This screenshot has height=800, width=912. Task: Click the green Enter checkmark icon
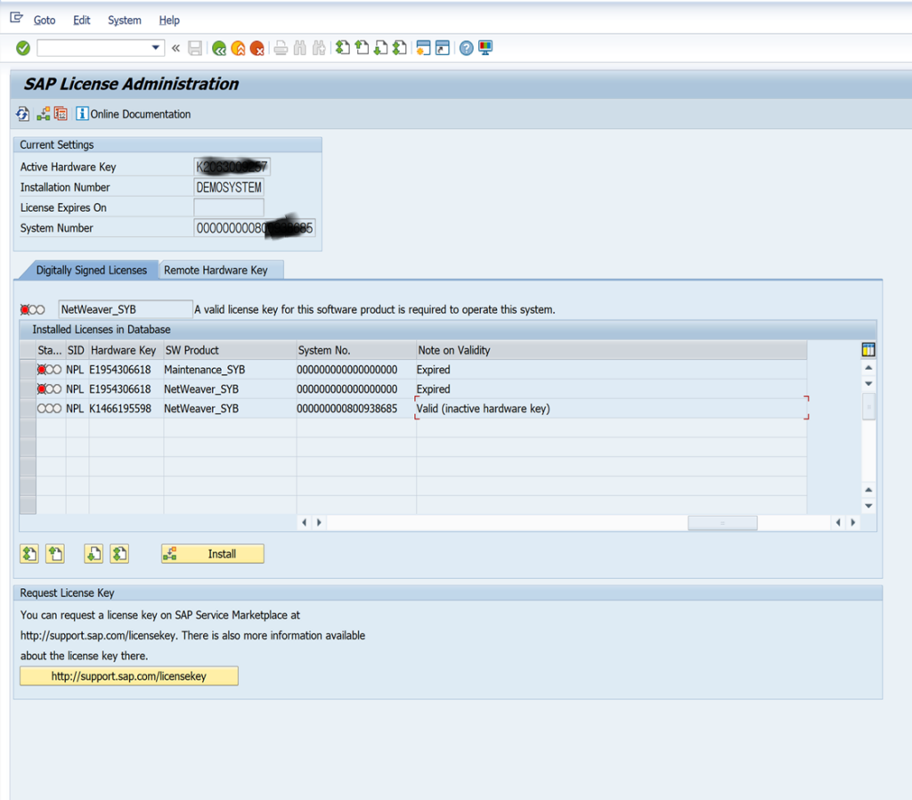[23, 48]
